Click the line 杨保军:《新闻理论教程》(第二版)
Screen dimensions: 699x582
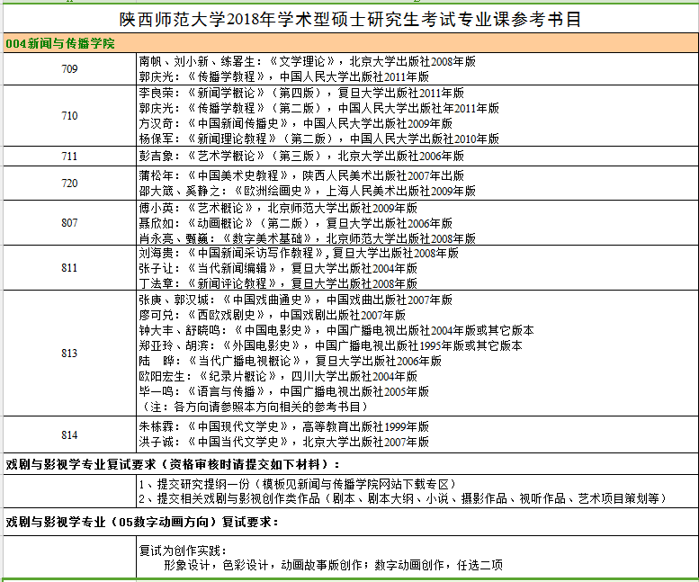pyautogui.click(x=318, y=139)
